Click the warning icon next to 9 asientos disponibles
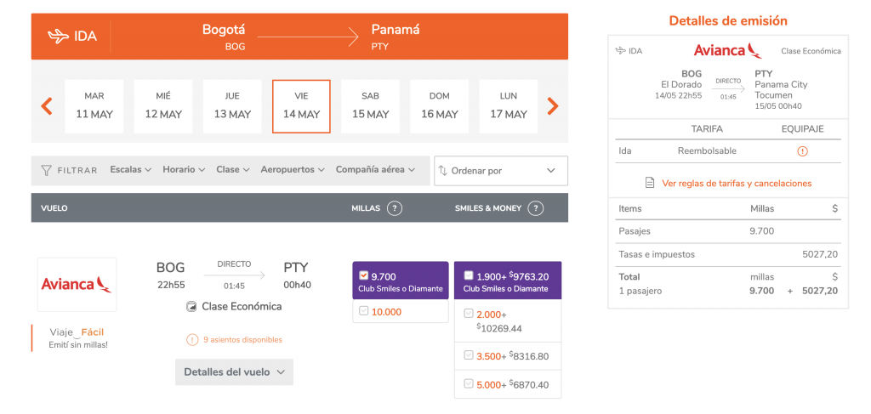Image resolution: width=871 pixels, height=414 pixels. 192,340
